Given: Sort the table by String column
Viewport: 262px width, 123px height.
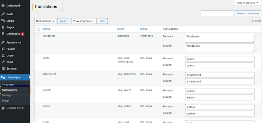Looking at the screenshot, I should [46, 29].
